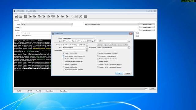
Task: Open the 'Инструменты' menu
Action: (44, 13)
